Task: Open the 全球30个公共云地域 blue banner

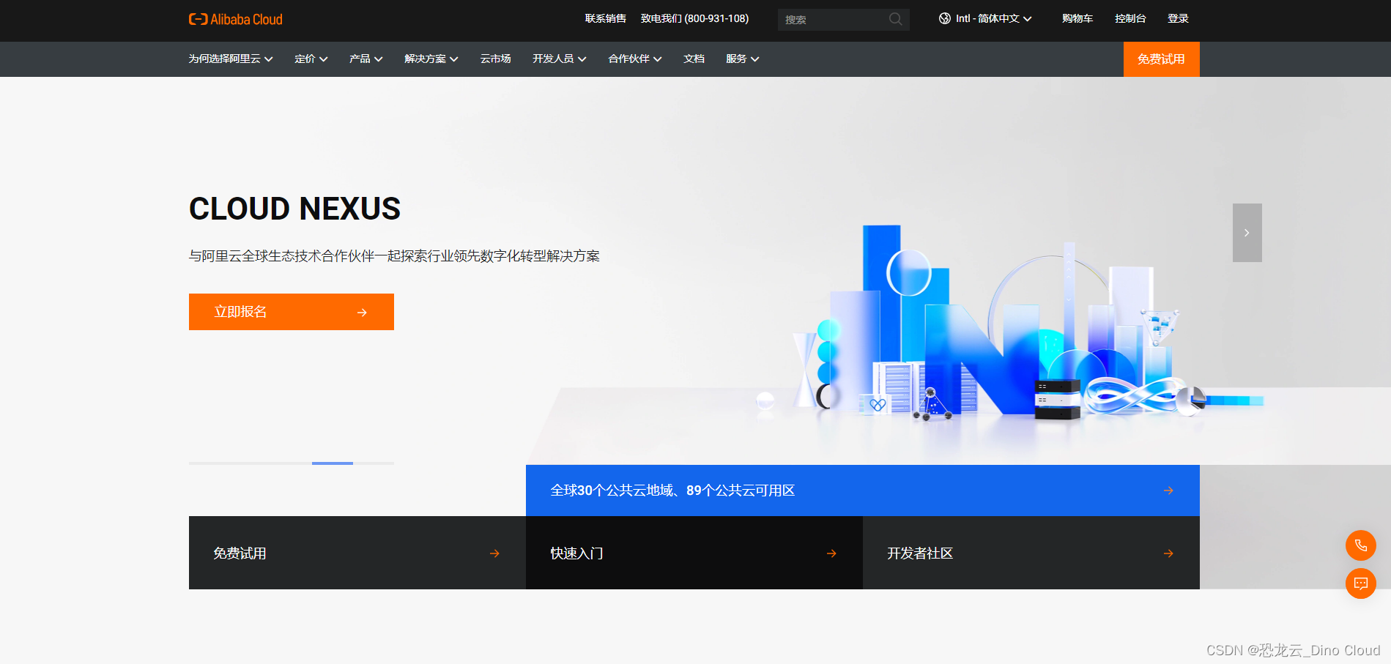Action: (863, 490)
